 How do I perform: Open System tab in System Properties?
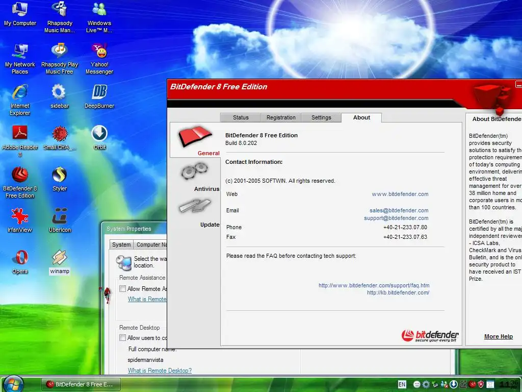click(x=121, y=244)
